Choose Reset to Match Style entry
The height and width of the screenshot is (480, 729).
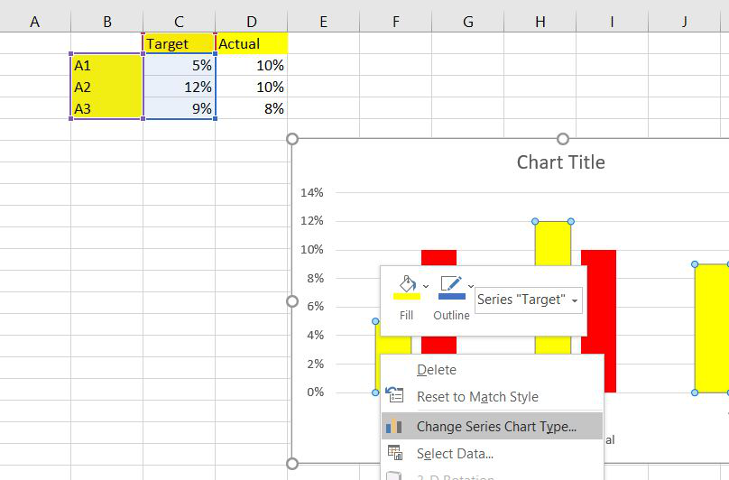477,397
